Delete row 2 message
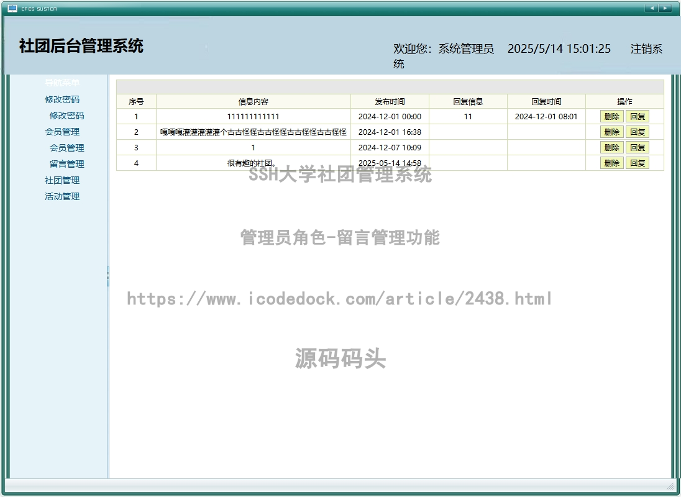 point(611,132)
